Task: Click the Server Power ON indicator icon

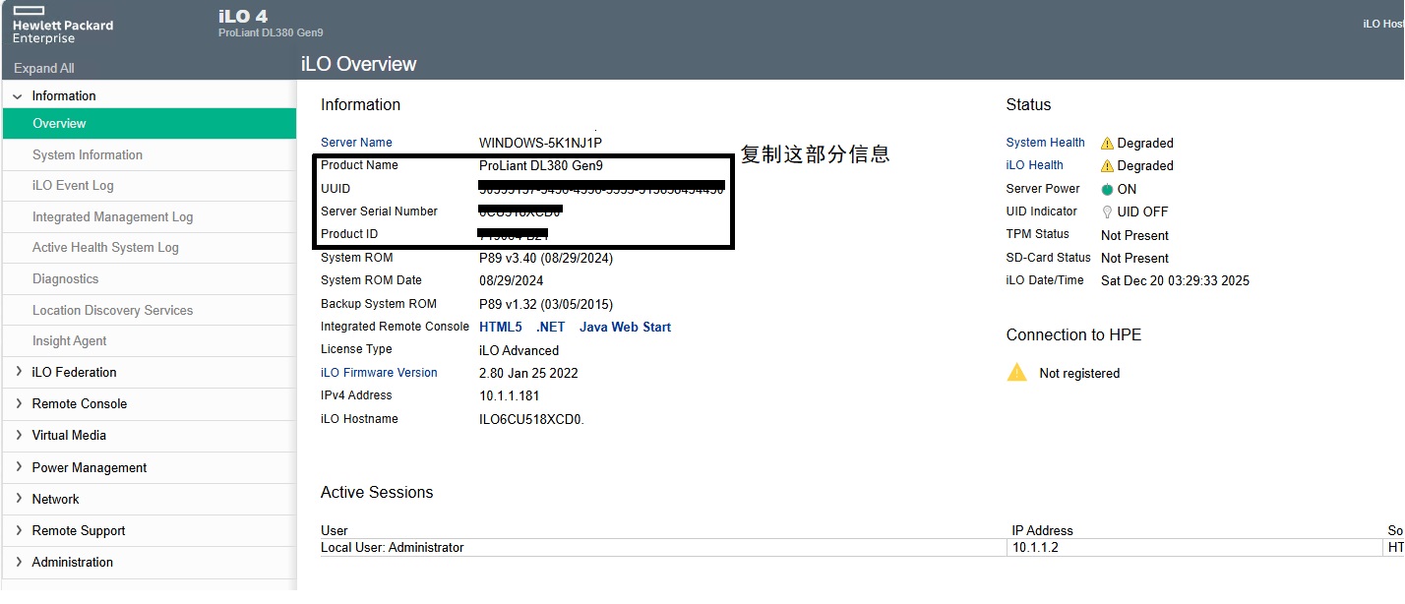Action: [1107, 190]
